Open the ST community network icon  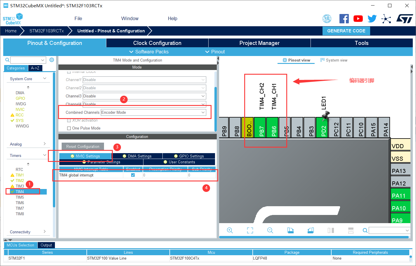(386, 19)
